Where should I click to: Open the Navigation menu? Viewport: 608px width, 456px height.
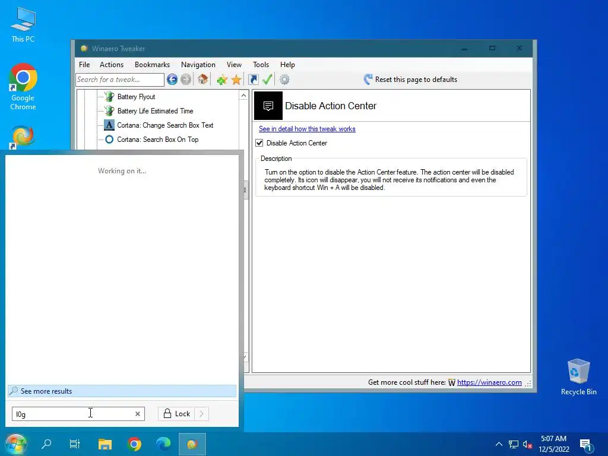click(198, 65)
